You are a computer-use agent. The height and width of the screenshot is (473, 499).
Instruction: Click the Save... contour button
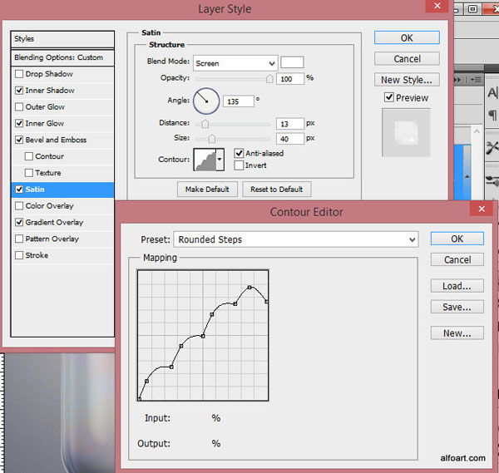457,307
